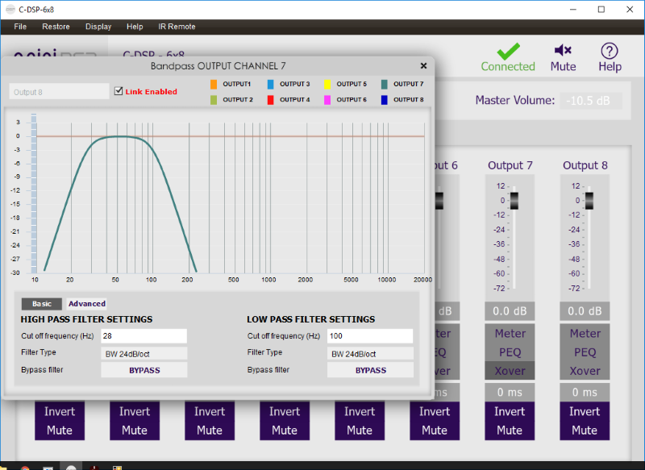Viewport: 645px width, 470px height.
Task: Switch to the Advanced tab
Action: [x=87, y=304]
